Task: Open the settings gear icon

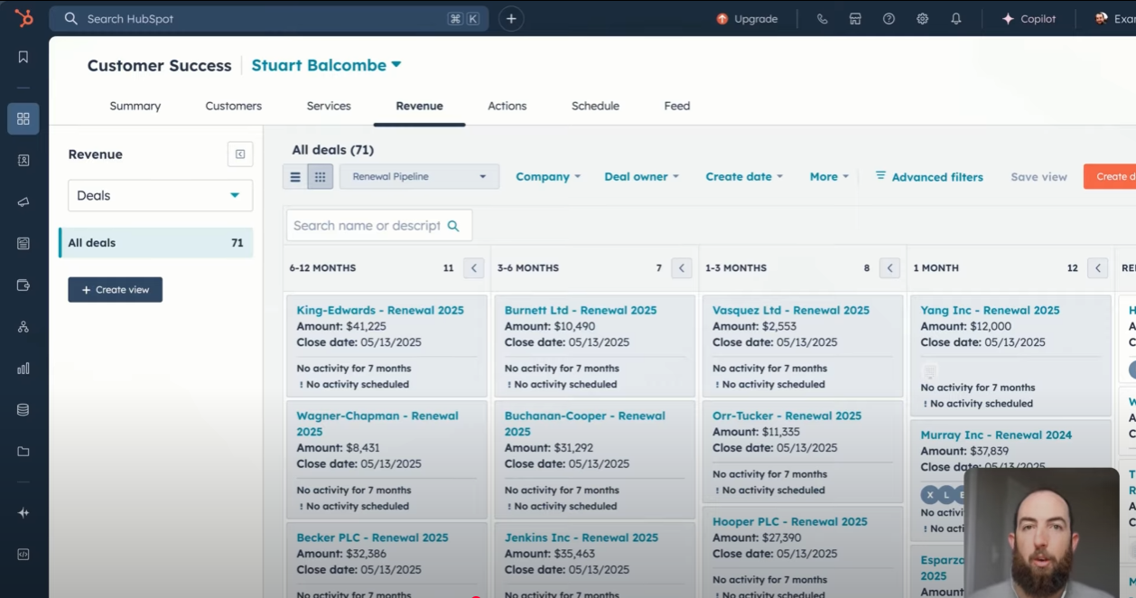Action: point(922,19)
